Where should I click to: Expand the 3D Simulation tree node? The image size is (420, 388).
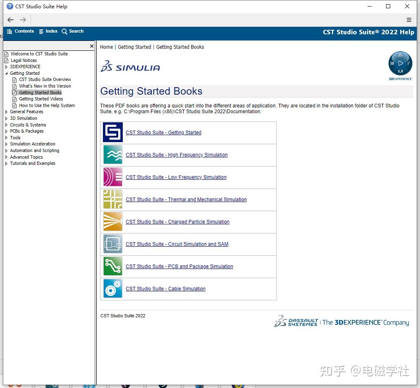pos(6,118)
